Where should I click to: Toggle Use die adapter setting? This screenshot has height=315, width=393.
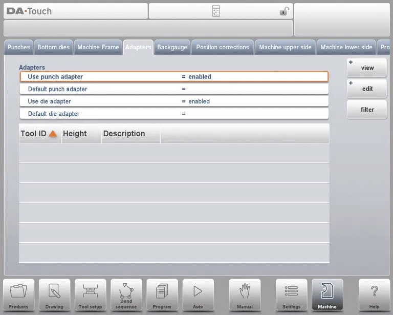[x=174, y=101]
